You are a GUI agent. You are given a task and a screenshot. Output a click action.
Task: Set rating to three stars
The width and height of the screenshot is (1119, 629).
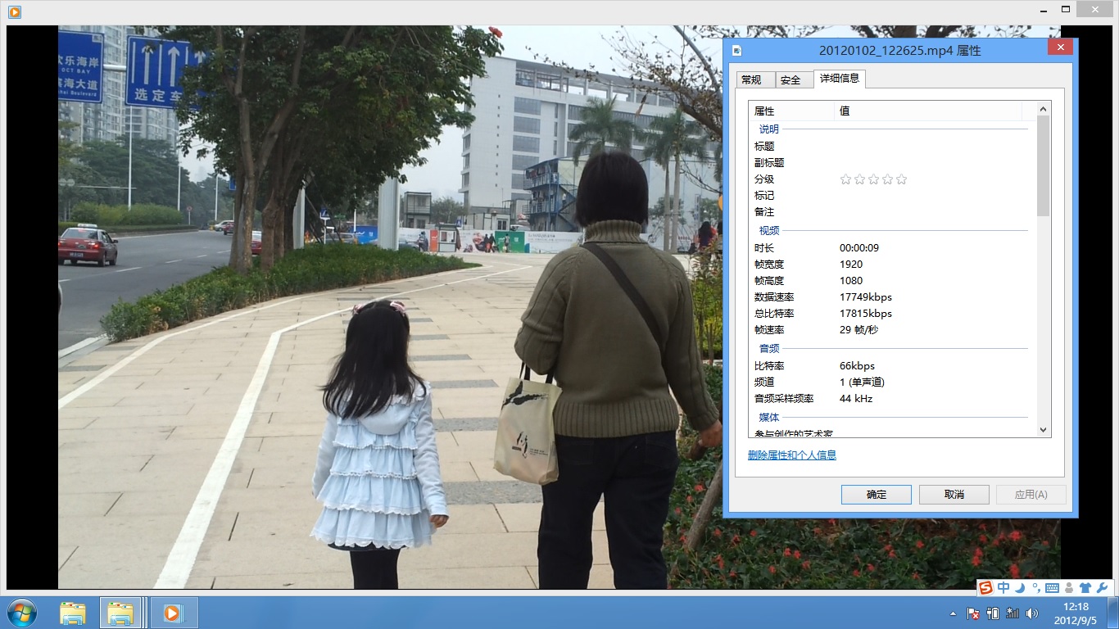click(874, 179)
